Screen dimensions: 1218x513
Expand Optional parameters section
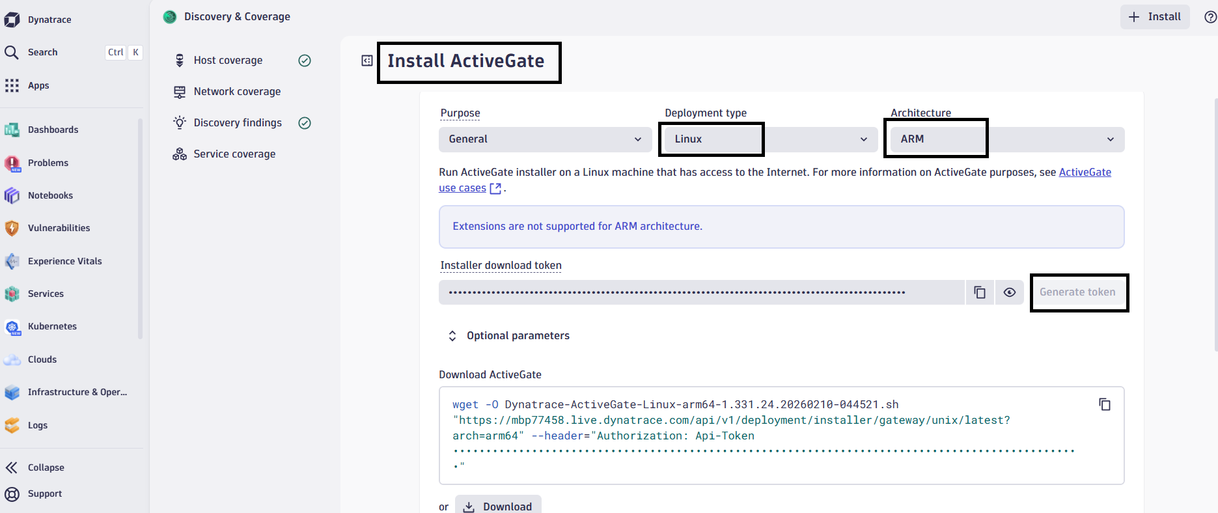(x=508, y=336)
